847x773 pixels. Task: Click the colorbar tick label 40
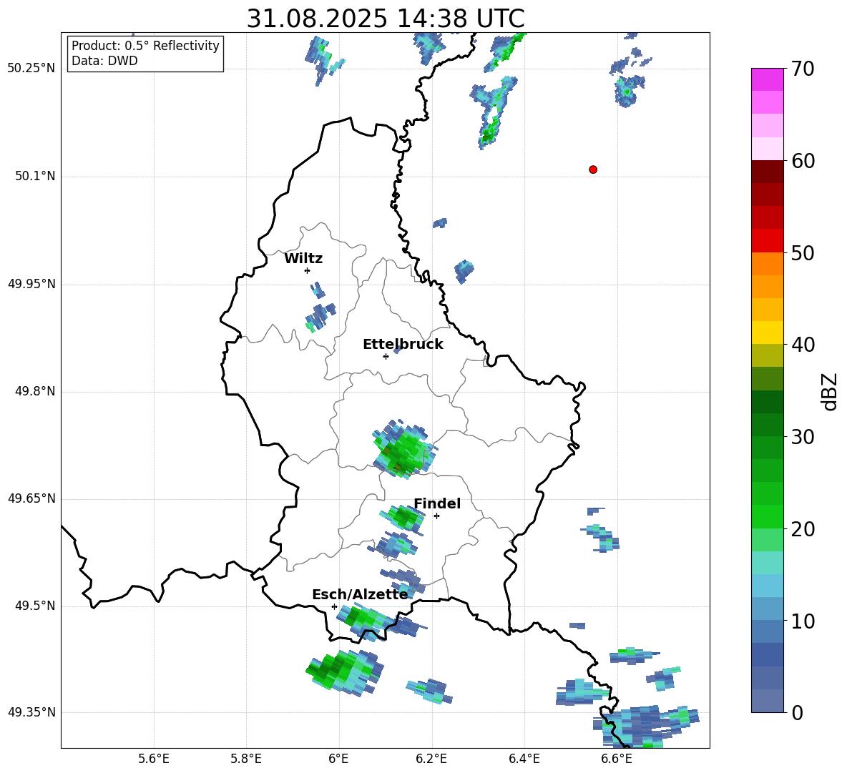tap(803, 345)
